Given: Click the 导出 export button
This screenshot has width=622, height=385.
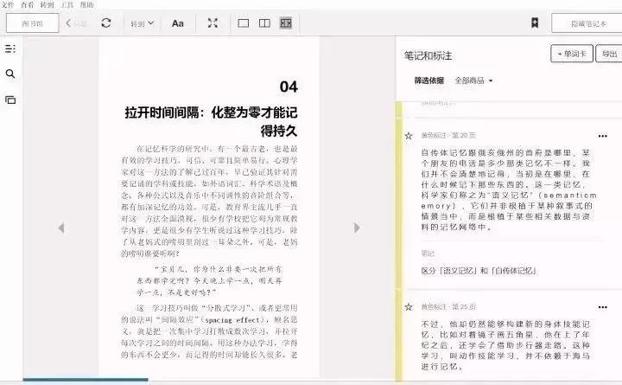Looking at the screenshot, I should (609, 54).
